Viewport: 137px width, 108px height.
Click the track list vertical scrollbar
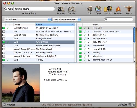pyautogui.click(x=134, y=35)
